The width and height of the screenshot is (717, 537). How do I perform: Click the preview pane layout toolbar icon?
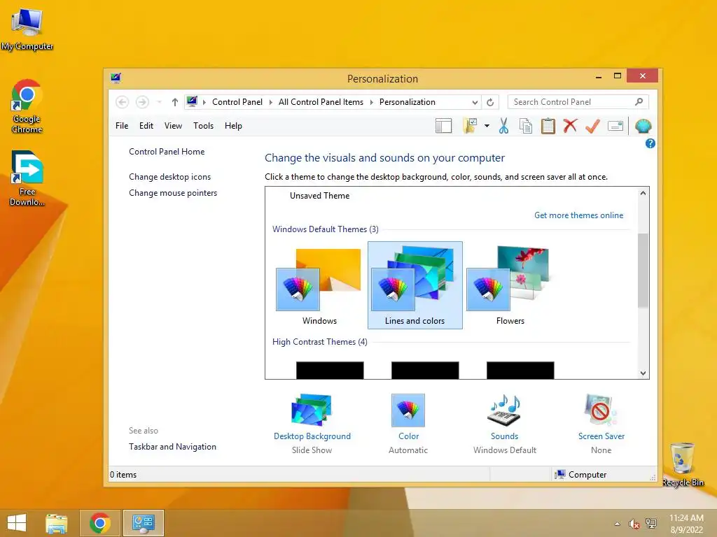(x=443, y=126)
